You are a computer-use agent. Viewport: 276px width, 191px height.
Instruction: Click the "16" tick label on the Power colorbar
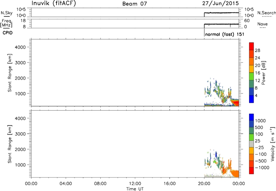[x=257, y=73]
